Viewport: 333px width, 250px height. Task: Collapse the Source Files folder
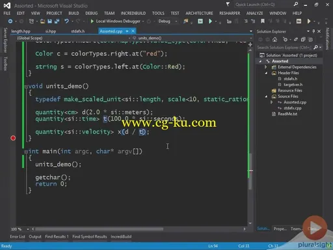pyautogui.click(x=266, y=96)
